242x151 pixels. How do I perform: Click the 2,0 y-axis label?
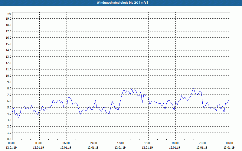(x=9, y=126)
